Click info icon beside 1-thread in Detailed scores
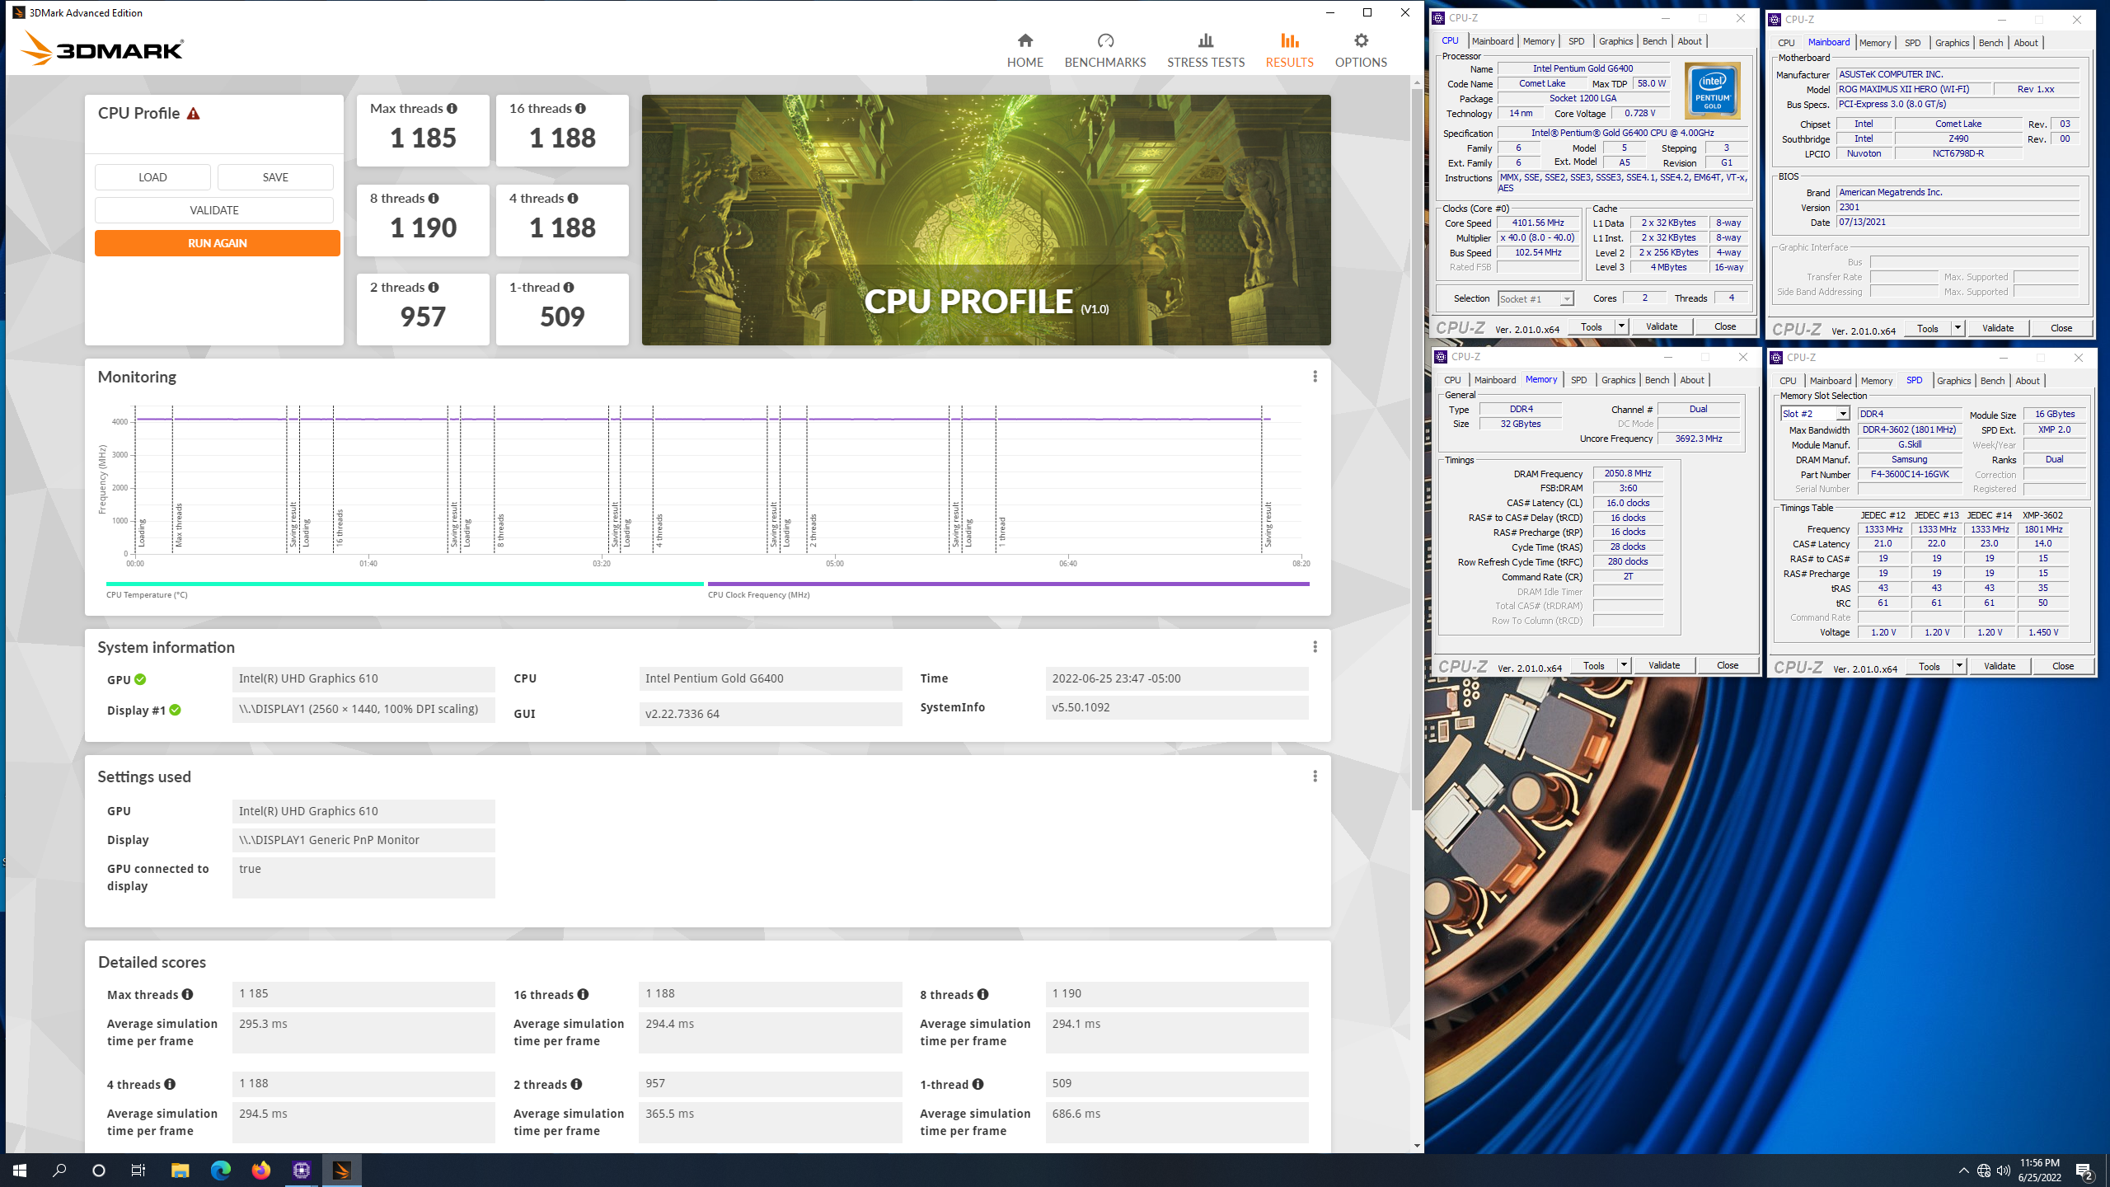Image resolution: width=2110 pixels, height=1187 pixels. pos(978,1085)
